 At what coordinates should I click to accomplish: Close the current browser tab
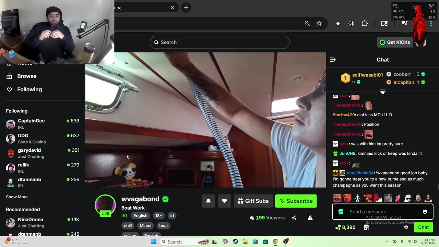click(x=173, y=8)
